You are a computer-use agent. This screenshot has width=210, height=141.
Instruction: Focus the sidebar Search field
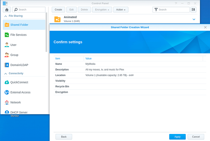click(x=29, y=10)
